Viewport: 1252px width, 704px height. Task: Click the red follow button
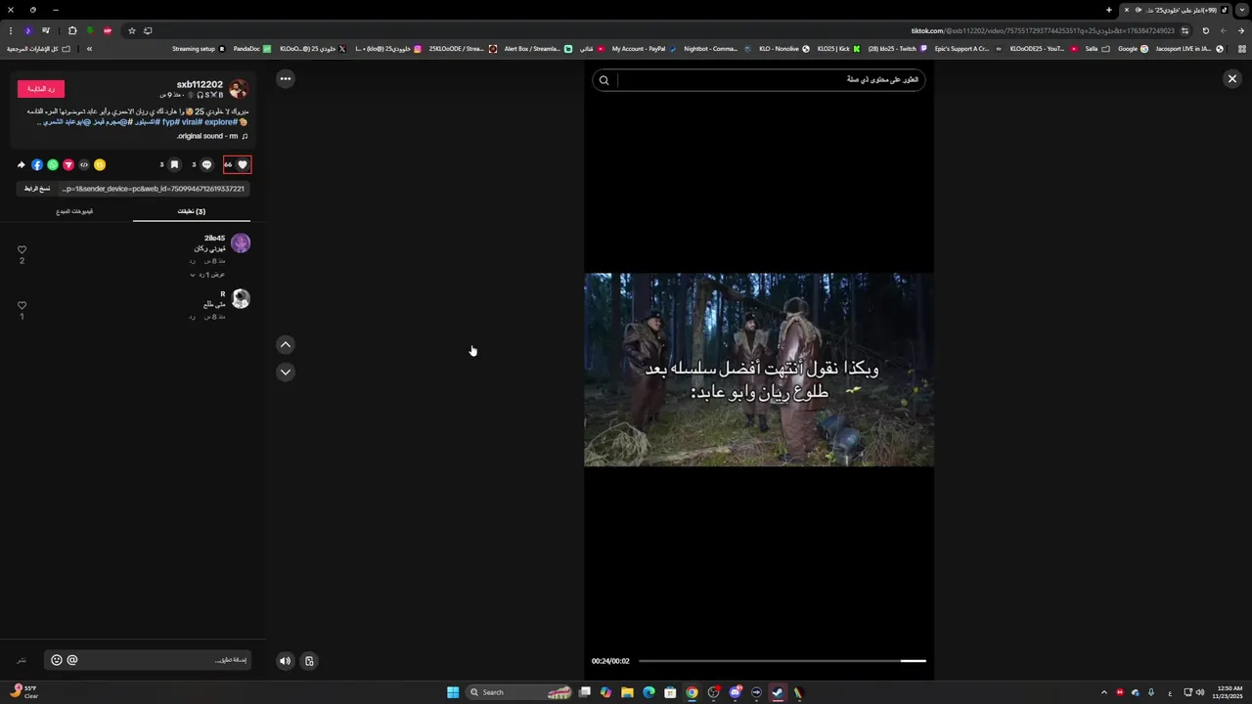[x=41, y=89]
